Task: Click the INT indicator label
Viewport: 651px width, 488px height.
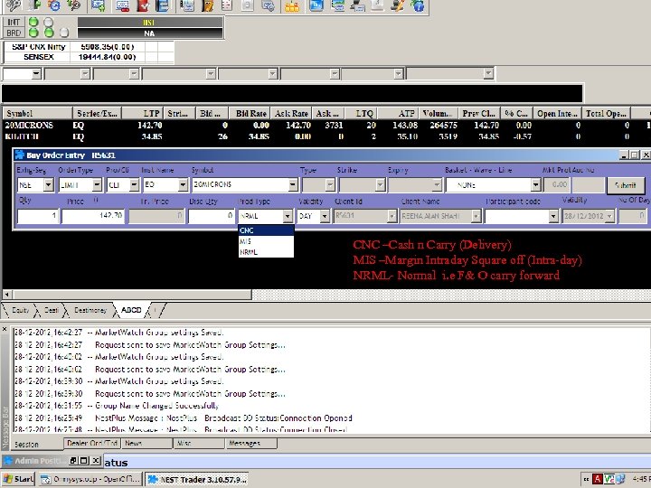Action: [x=14, y=22]
